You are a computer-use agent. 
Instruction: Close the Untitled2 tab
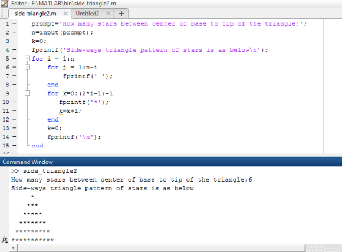(108, 14)
